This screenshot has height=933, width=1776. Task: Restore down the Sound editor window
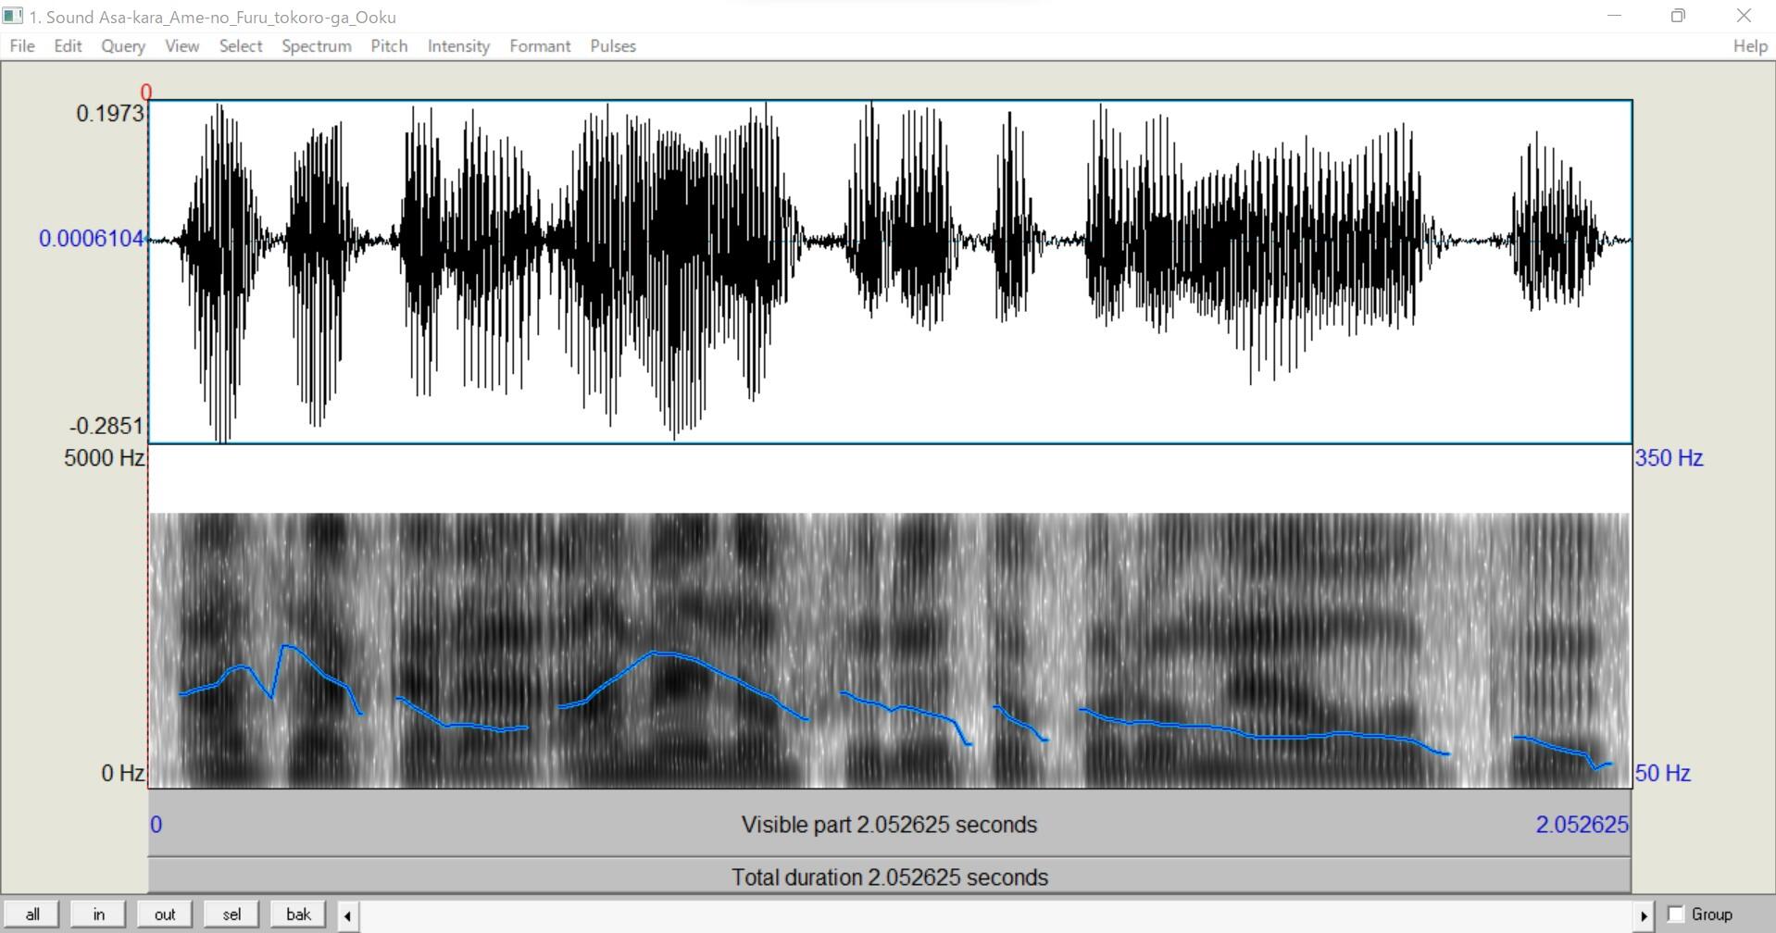click(1678, 16)
